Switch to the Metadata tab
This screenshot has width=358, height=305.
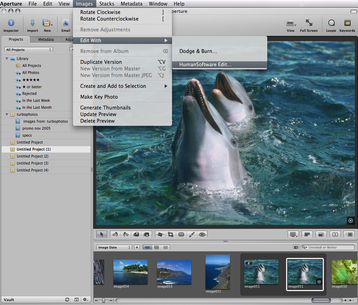point(46,40)
